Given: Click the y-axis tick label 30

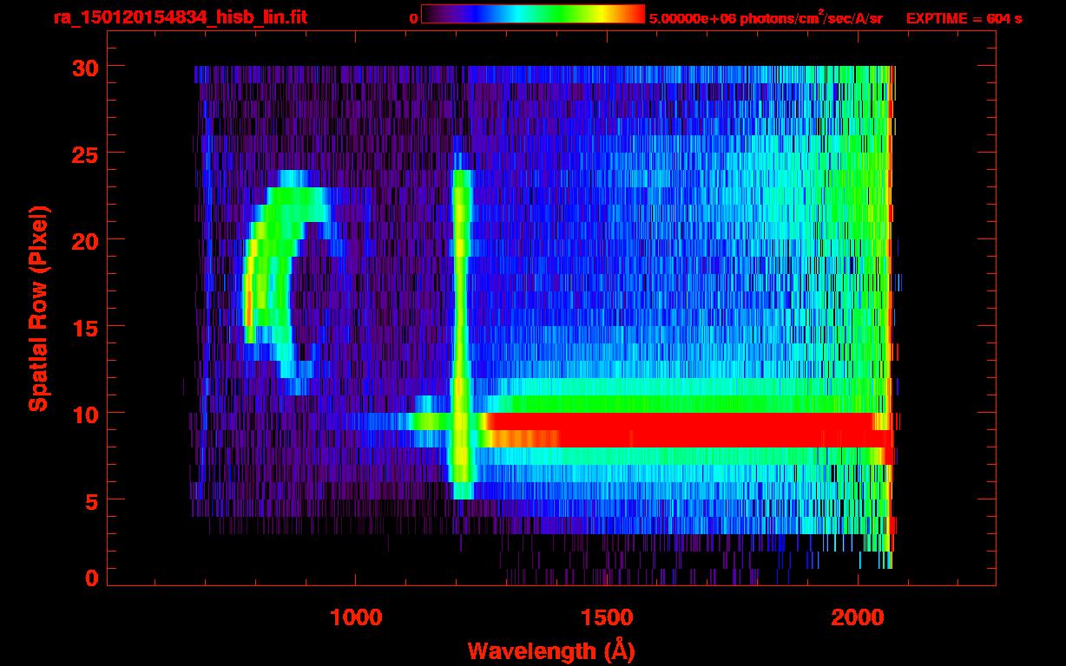Looking at the screenshot, I should point(85,67).
